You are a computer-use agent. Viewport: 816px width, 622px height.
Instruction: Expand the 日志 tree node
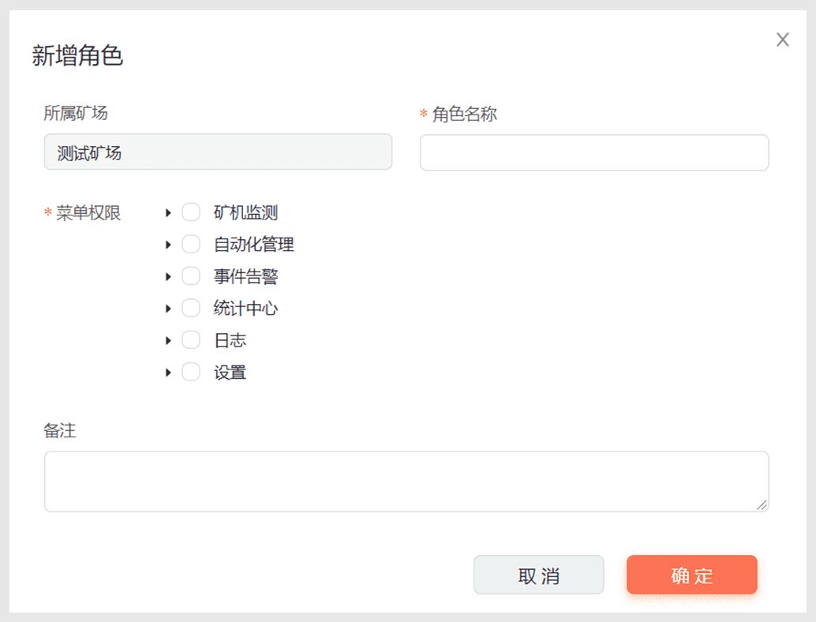168,340
